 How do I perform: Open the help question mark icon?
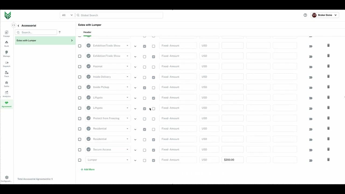coord(305,15)
